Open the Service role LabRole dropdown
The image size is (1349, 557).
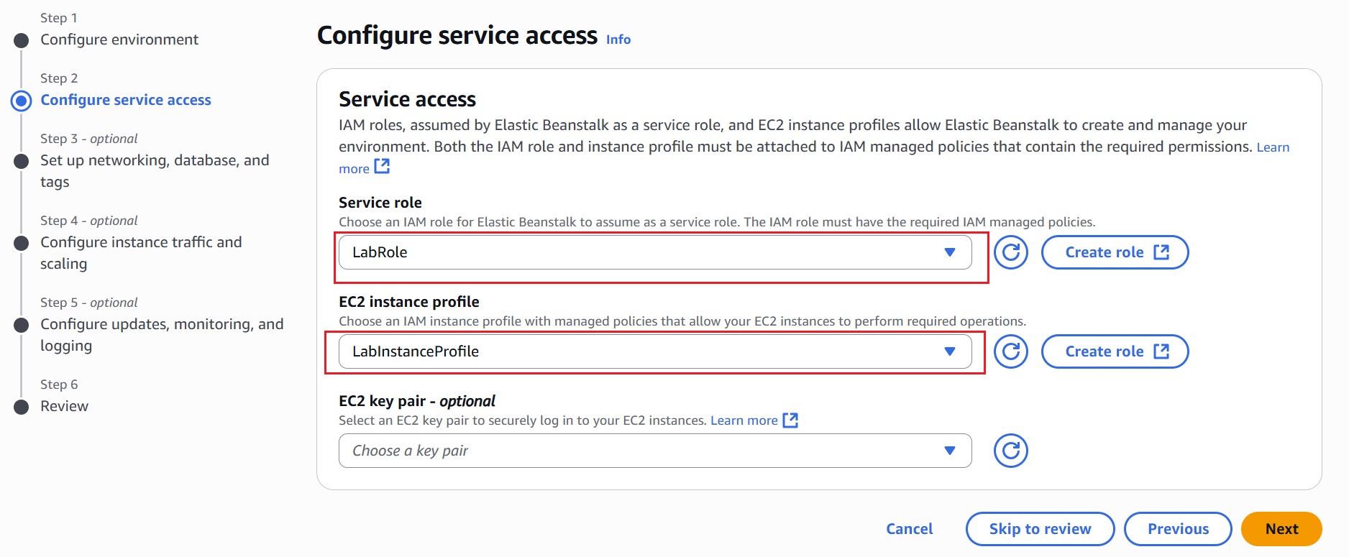pos(654,252)
